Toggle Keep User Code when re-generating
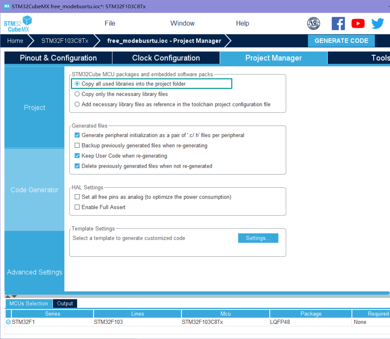 tap(77, 156)
